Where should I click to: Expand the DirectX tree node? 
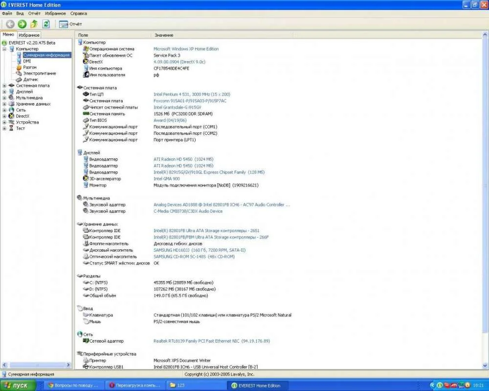pos(4,116)
